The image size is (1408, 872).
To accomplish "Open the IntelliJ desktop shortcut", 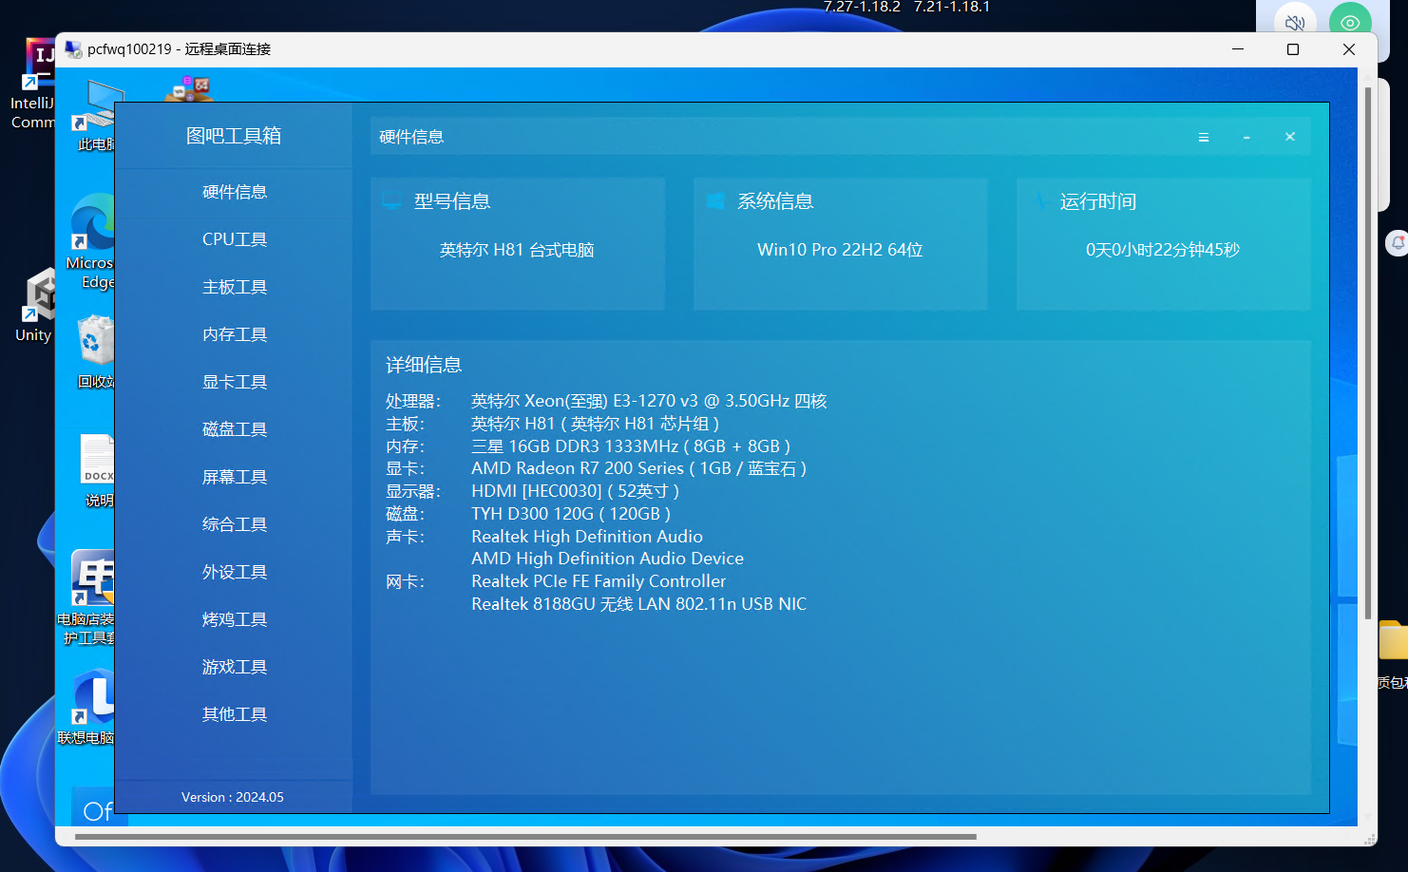I will (x=32, y=85).
